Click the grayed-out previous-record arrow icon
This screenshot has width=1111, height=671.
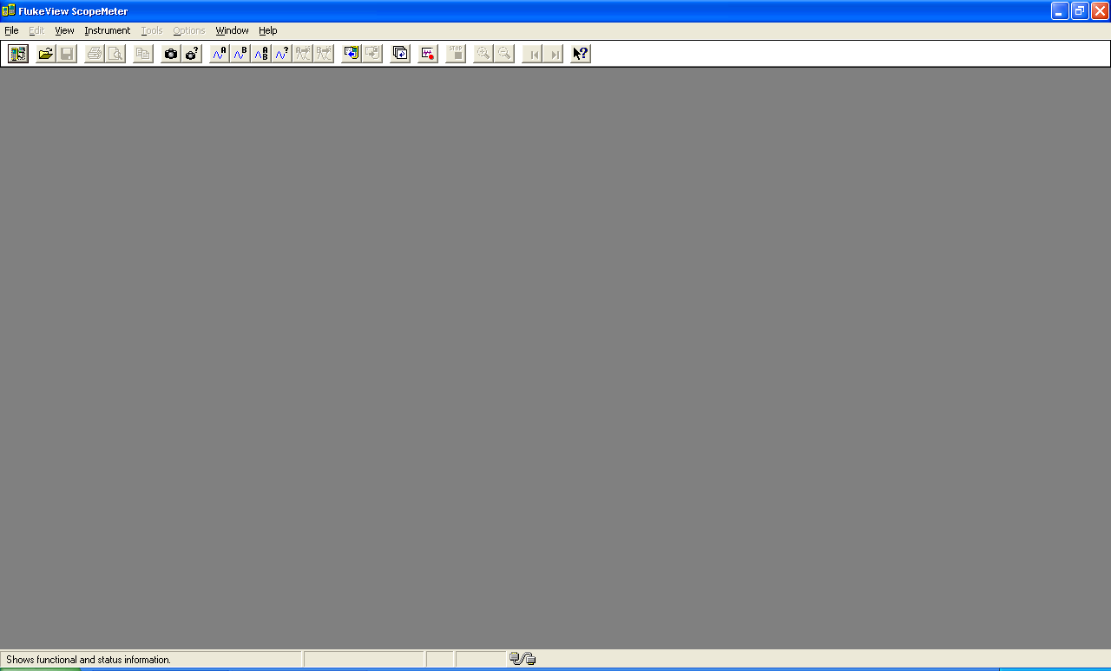pos(532,54)
